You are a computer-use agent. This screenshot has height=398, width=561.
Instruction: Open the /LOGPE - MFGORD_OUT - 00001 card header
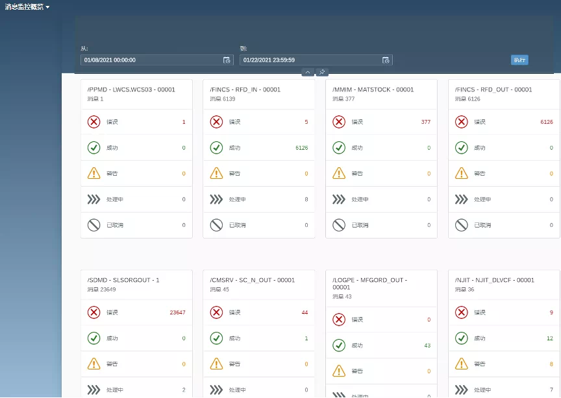(381, 288)
